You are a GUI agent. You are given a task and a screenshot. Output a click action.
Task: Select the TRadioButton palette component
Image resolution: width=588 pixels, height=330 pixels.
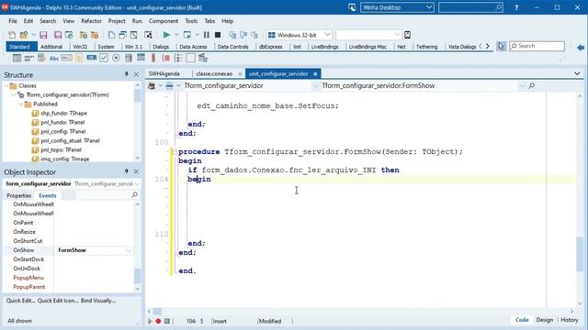pyautogui.click(x=117, y=58)
